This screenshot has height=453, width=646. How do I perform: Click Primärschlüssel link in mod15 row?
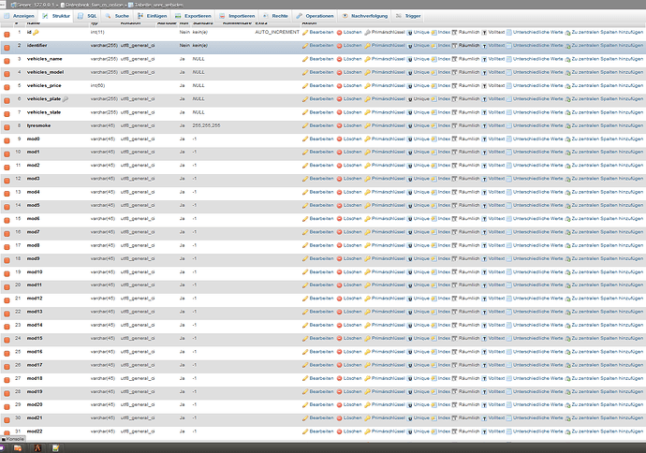389,338
